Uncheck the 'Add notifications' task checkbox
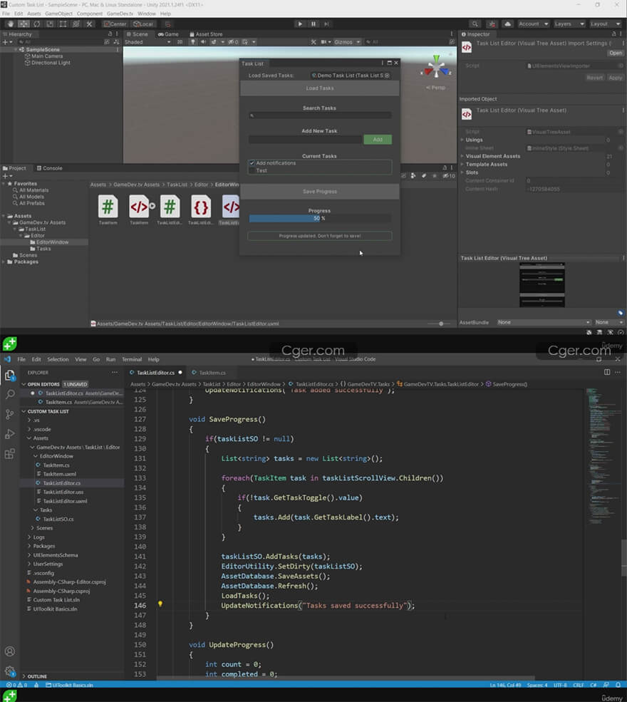The height and width of the screenshot is (702, 627). pos(252,163)
